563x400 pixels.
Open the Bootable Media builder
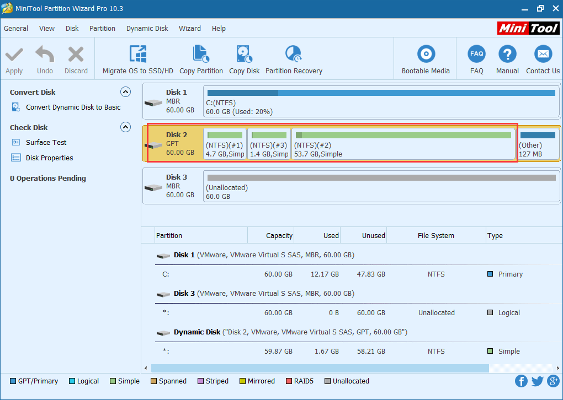click(x=425, y=58)
